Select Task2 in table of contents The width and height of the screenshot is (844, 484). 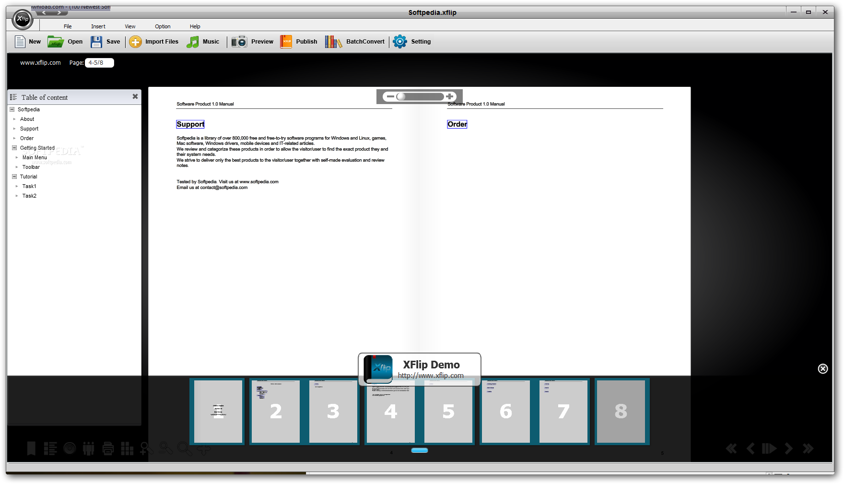[x=29, y=196]
